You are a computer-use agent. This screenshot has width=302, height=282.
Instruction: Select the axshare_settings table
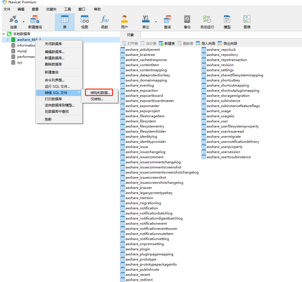[x=218, y=70]
